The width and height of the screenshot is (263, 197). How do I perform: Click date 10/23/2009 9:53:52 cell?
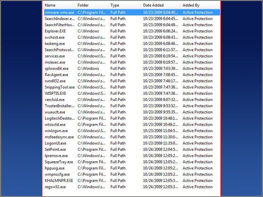pyautogui.click(x=161, y=106)
